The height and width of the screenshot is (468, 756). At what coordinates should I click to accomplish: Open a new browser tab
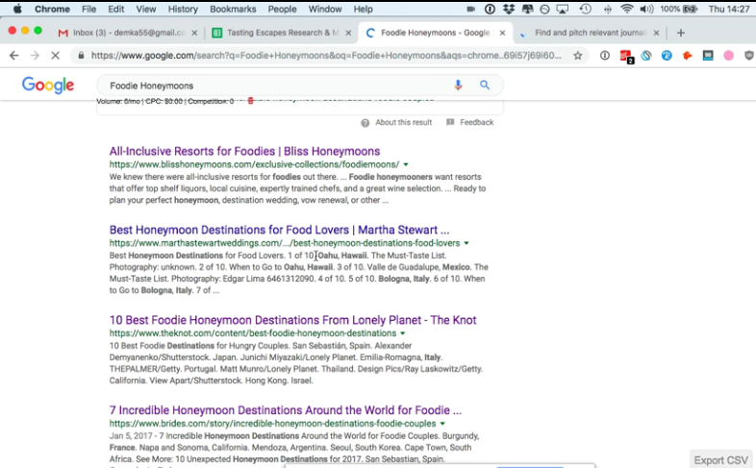tap(681, 33)
